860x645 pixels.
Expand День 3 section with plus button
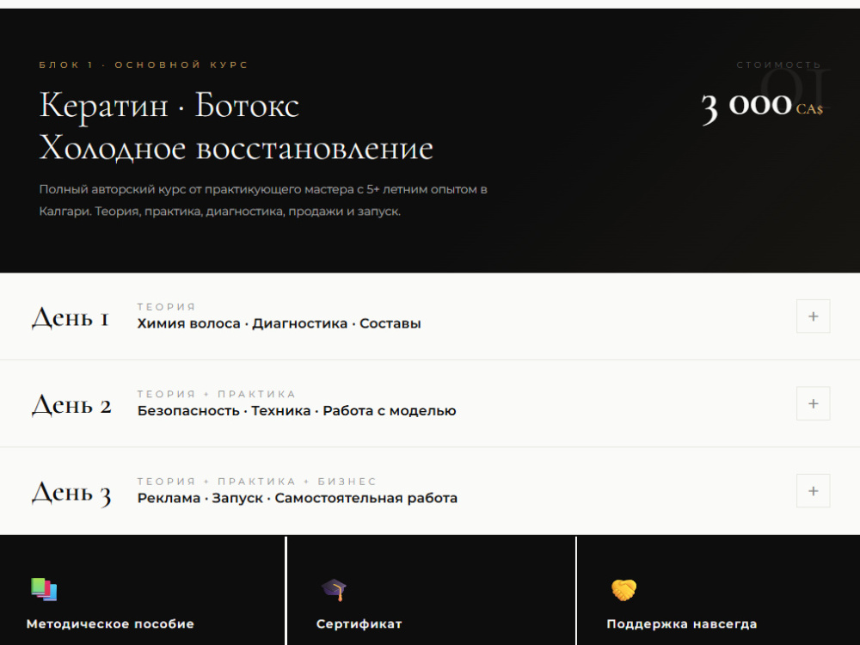[813, 491]
